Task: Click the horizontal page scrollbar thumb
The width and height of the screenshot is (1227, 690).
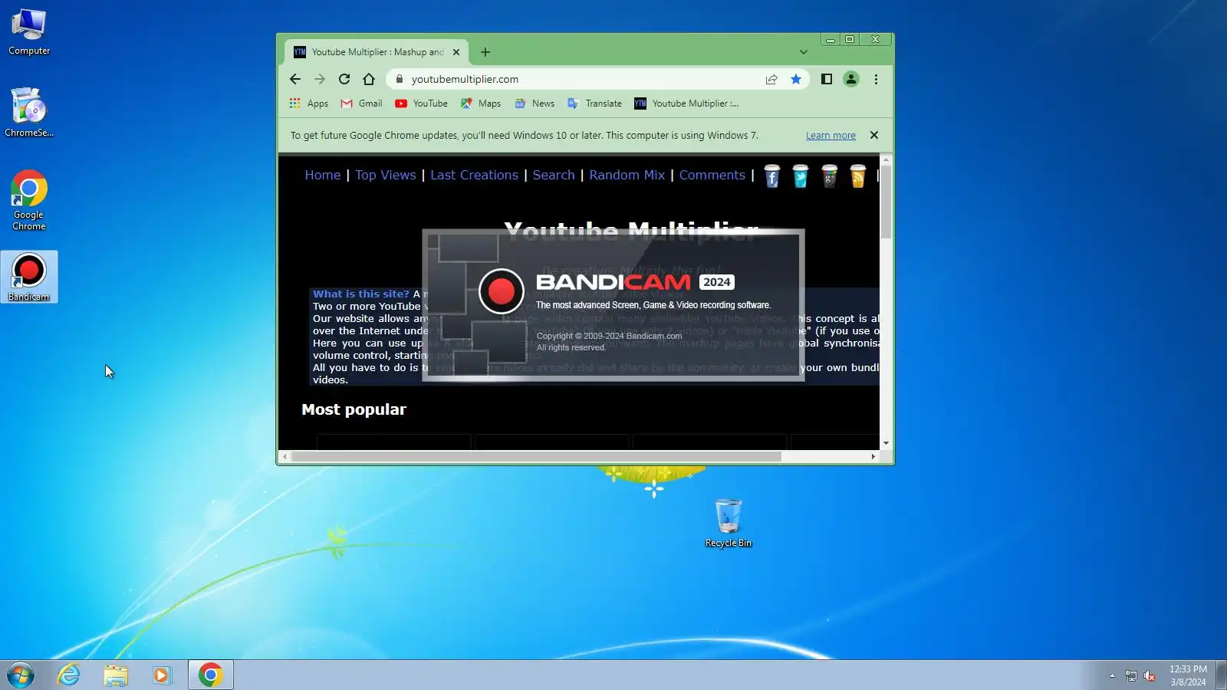Action: click(536, 456)
